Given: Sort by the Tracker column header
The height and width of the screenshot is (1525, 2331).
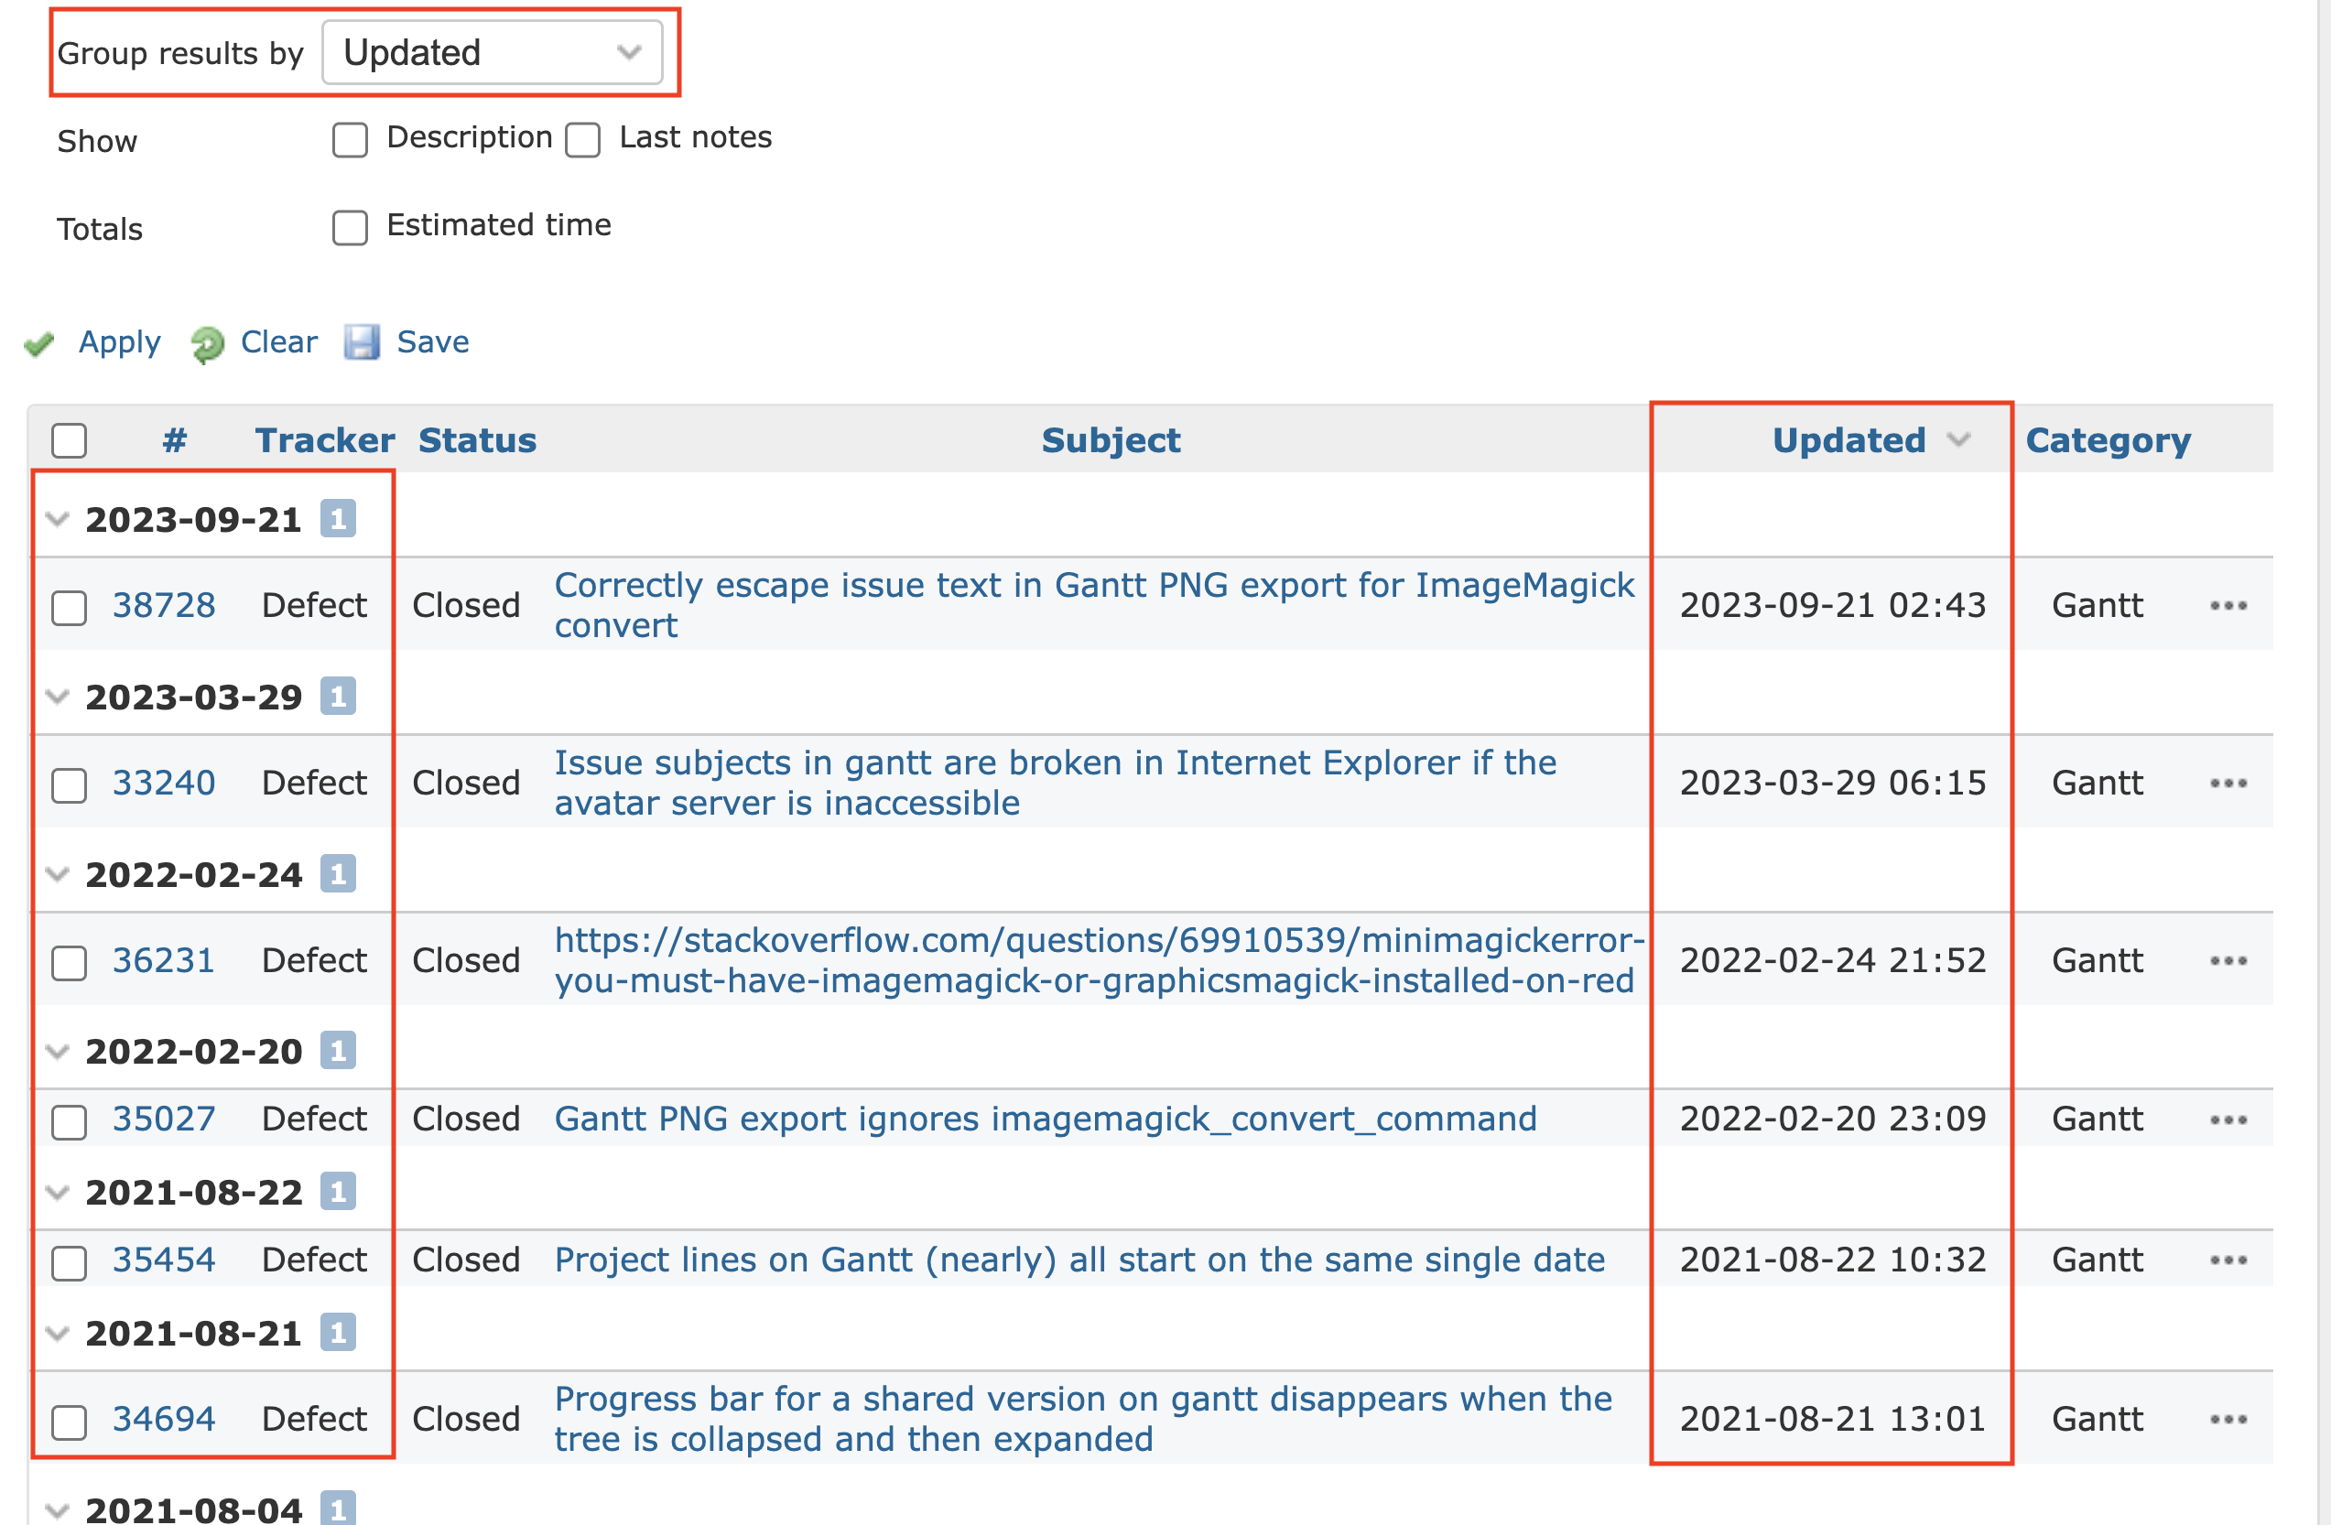Looking at the screenshot, I should [x=324, y=439].
